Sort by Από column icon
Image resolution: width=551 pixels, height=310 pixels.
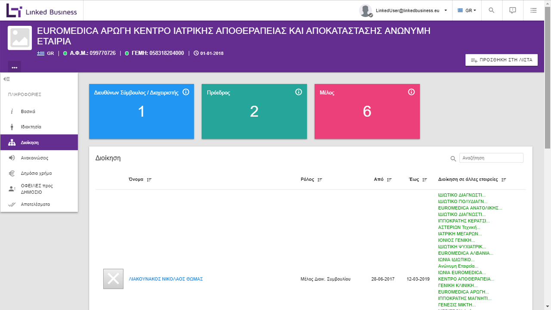[x=389, y=180]
